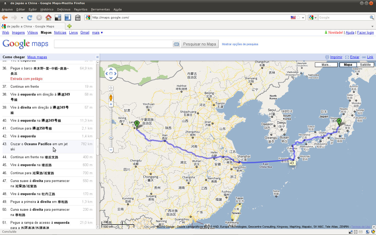Image resolution: width=376 pixels, height=235 pixels.
Task: Open the Exibir menu
Action: click(x=33, y=9)
